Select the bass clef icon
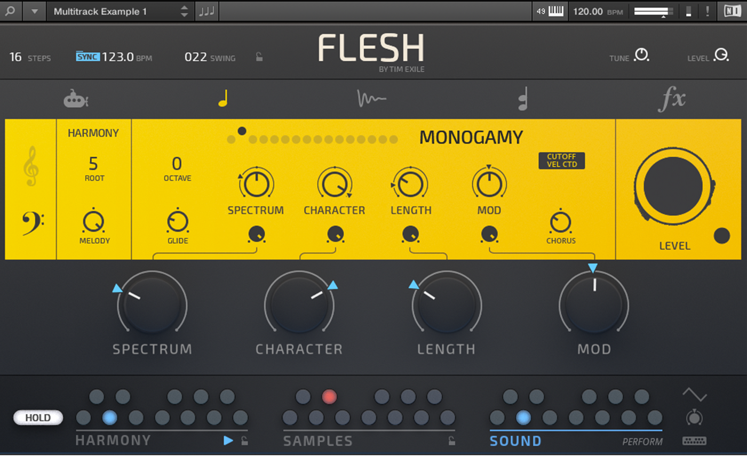This screenshot has width=747, height=457. 31,224
